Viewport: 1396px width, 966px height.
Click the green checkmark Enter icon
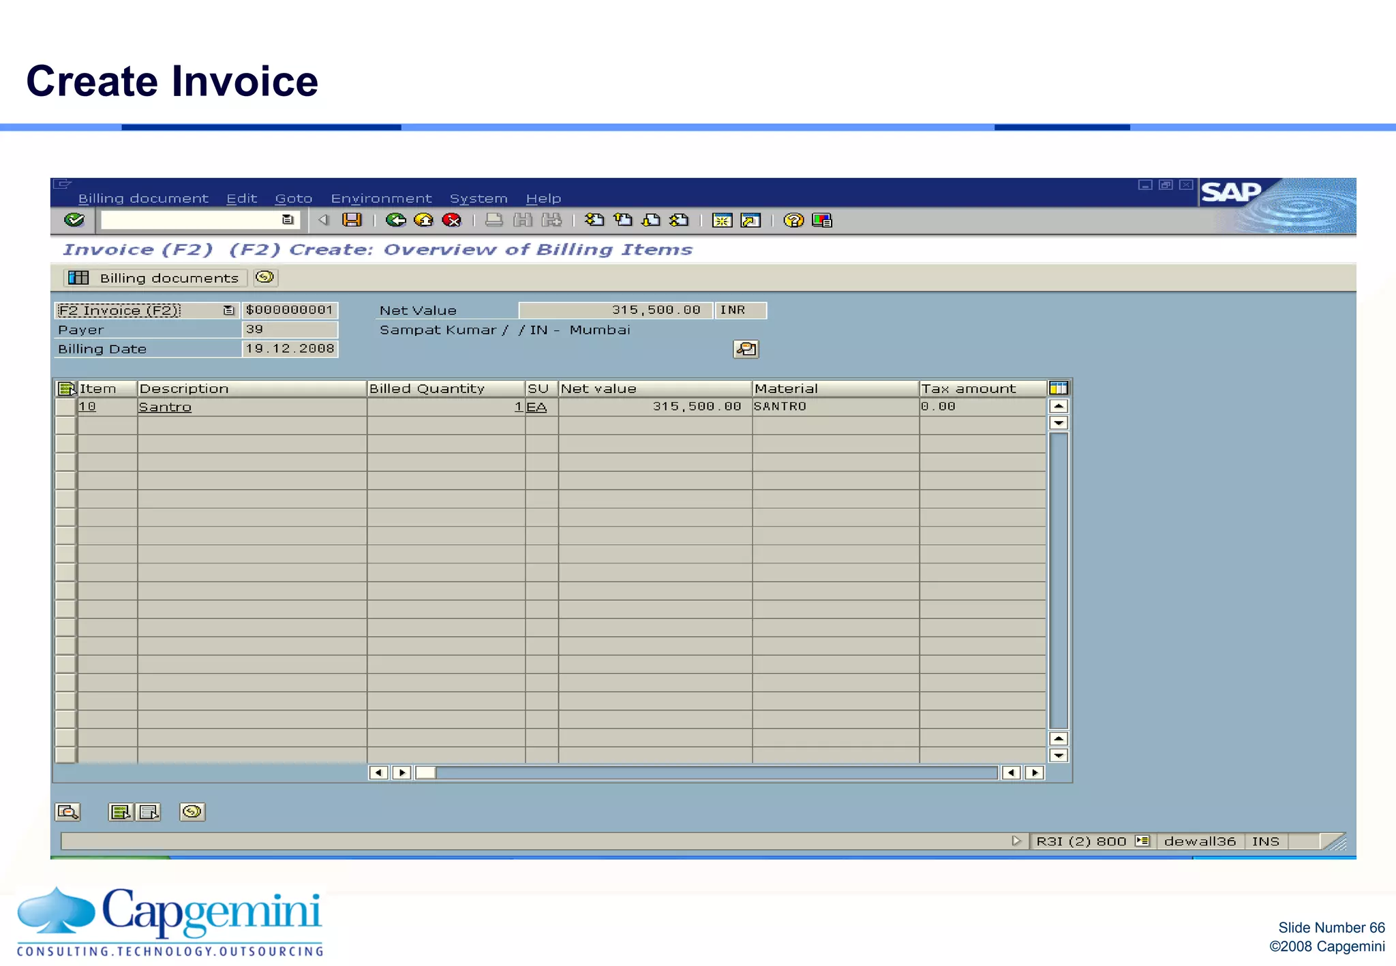pyautogui.click(x=74, y=220)
